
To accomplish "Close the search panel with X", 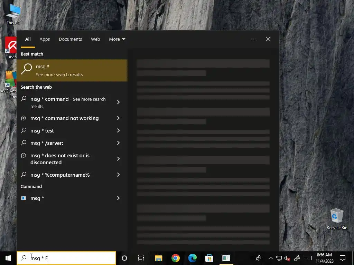I will click(268, 39).
